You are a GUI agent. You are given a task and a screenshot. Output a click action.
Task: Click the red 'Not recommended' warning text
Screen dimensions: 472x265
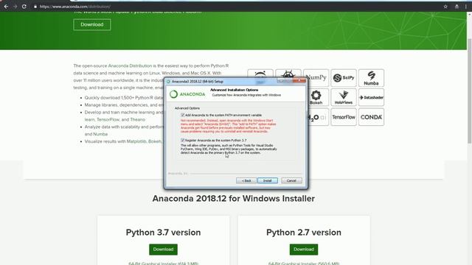228,126
